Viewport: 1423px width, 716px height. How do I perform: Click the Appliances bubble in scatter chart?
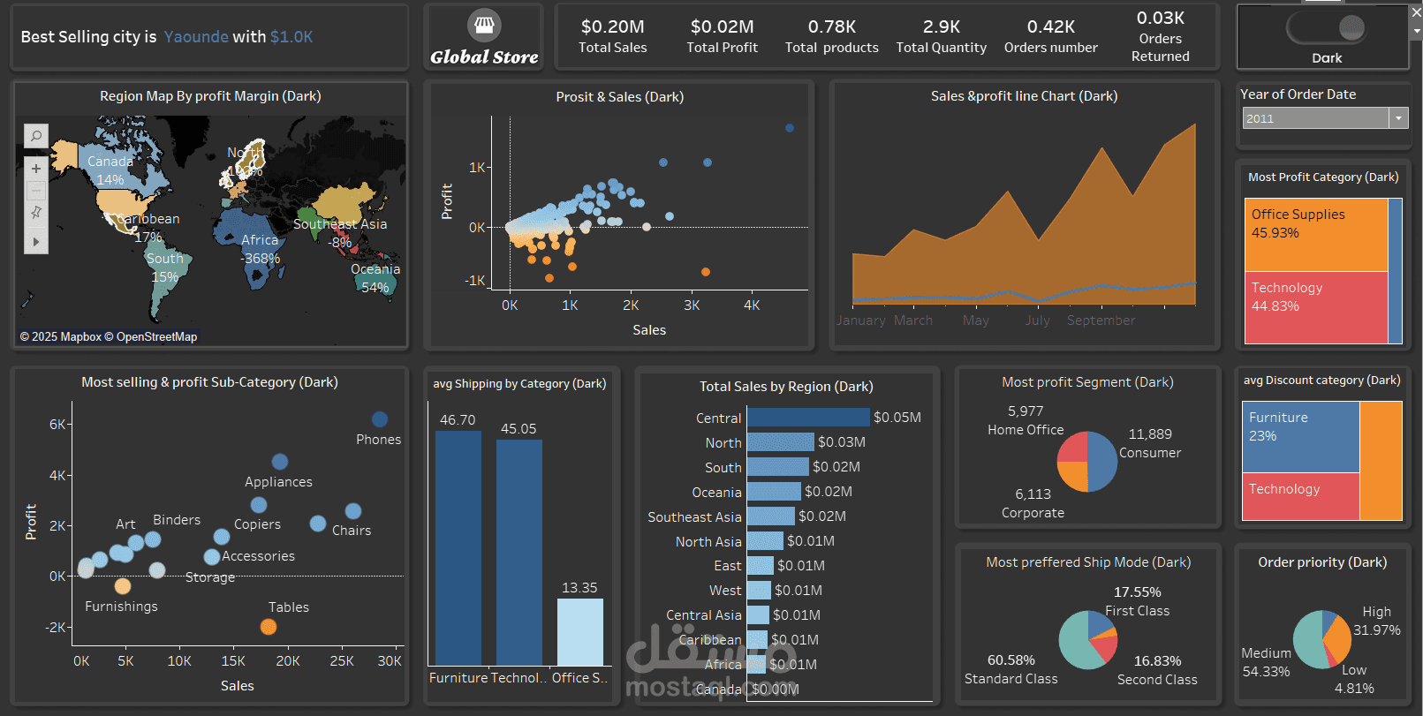click(x=280, y=462)
